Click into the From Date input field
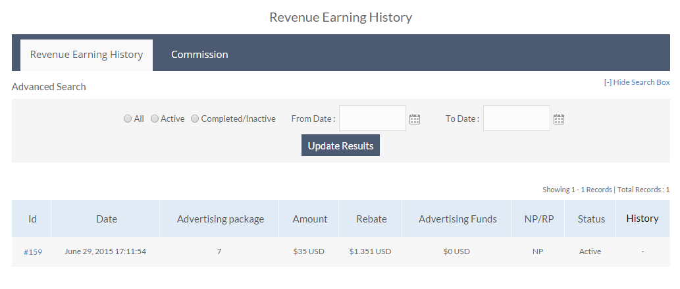 coord(373,118)
